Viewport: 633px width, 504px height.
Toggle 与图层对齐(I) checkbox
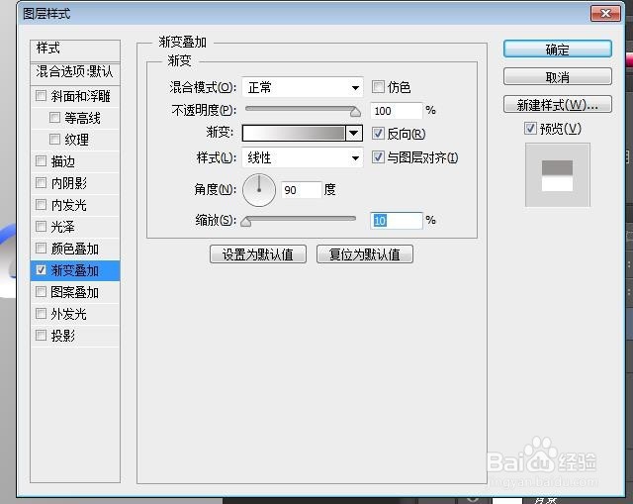tap(378, 156)
